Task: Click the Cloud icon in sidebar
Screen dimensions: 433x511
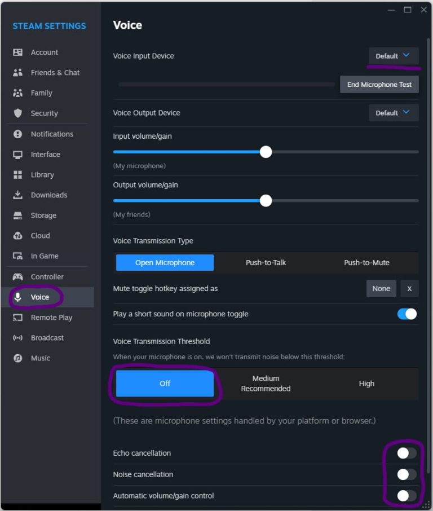Action: (17, 236)
